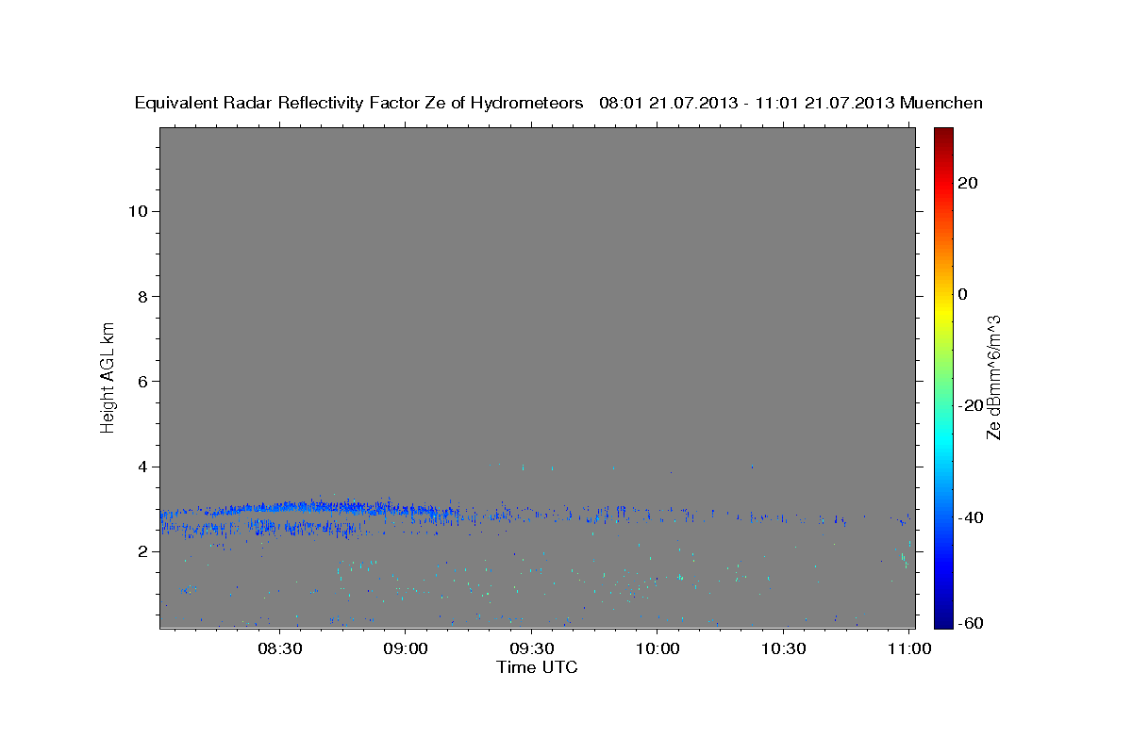Click the colorbar value -60
The width and height of the screenshot is (1132, 754).
pos(971,623)
